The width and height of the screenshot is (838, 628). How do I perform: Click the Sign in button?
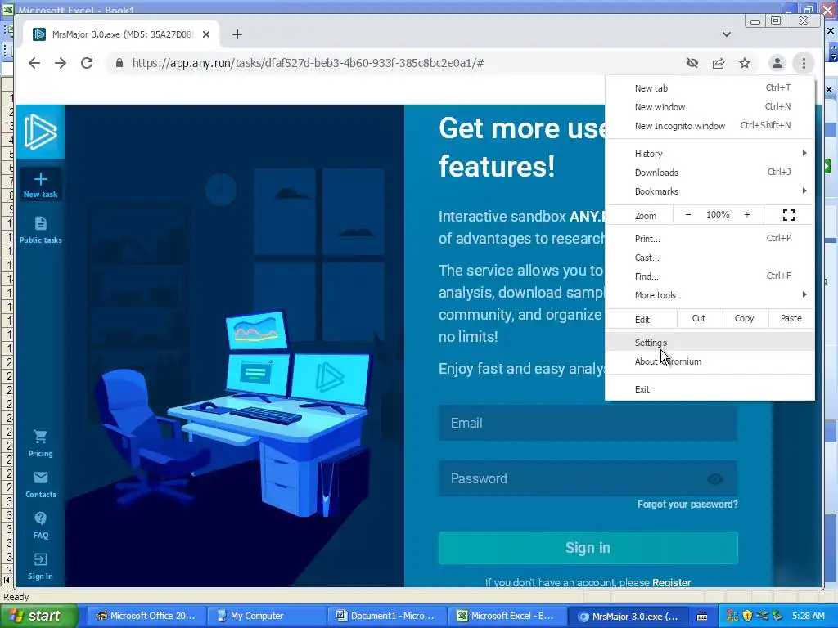point(588,548)
